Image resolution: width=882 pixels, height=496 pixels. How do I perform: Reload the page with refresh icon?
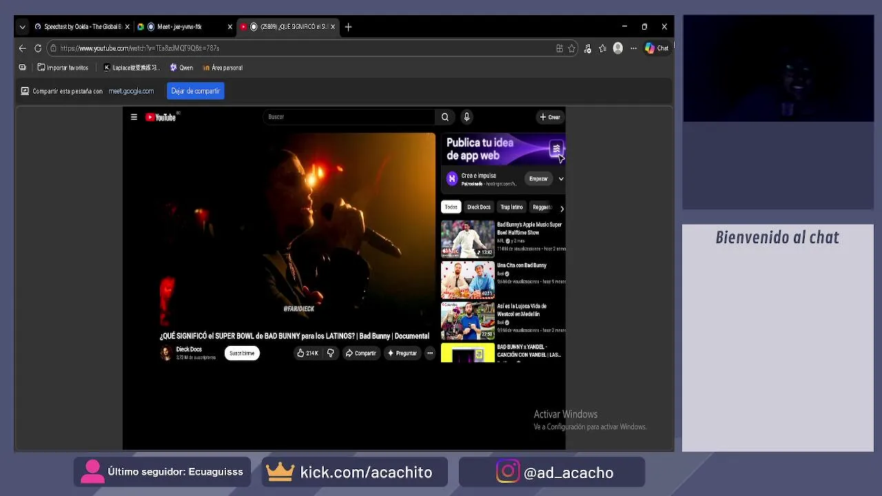pos(38,48)
